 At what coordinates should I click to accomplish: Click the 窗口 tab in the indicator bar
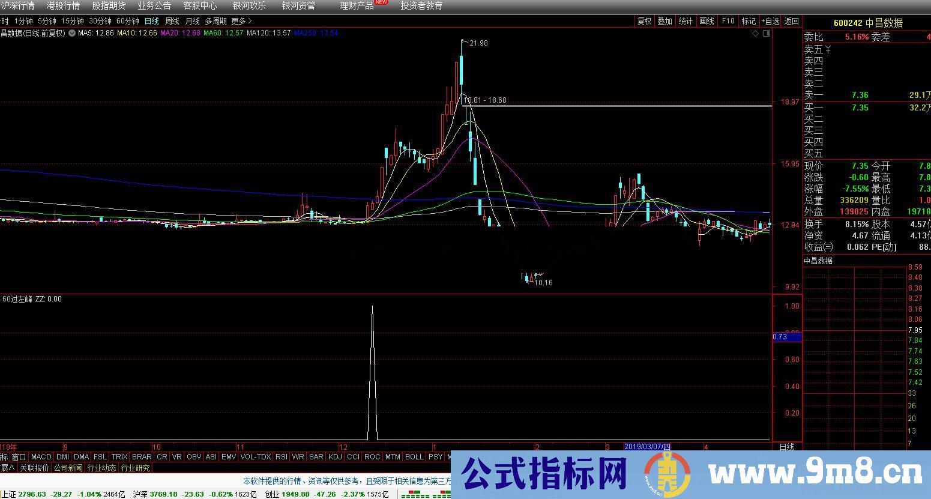19,457
